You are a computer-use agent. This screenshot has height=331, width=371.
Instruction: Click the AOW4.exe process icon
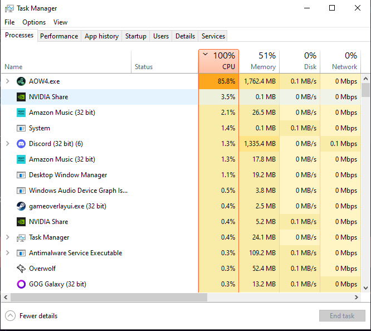[x=21, y=81]
